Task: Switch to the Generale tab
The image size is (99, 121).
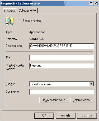Action: tap(10, 11)
